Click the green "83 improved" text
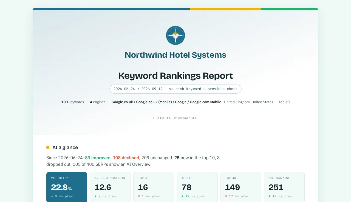This screenshot has height=202, width=351. tap(98, 158)
